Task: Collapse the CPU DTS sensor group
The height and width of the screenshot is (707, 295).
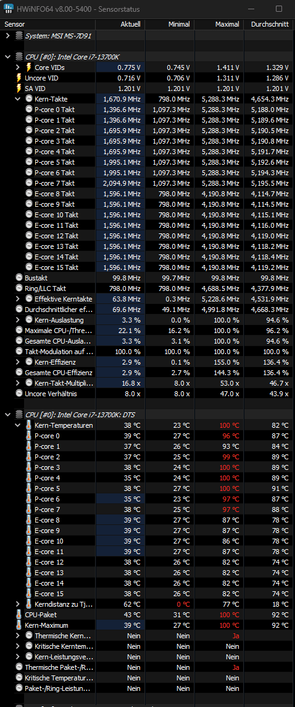Action: click(x=7, y=414)
